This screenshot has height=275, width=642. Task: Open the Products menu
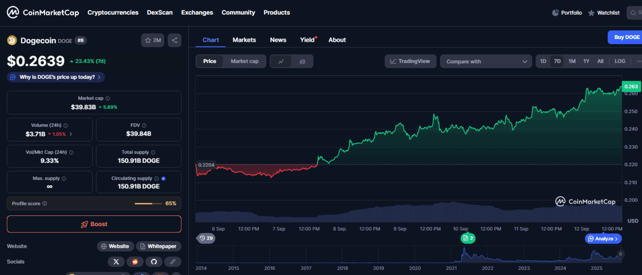pyautogui.click(x=277, y=13)
